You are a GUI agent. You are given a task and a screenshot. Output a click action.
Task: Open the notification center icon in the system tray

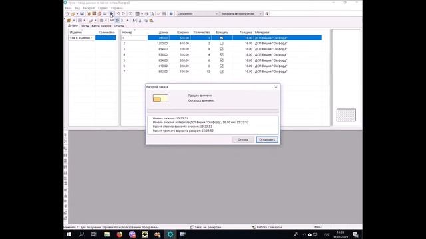point(355,234)
